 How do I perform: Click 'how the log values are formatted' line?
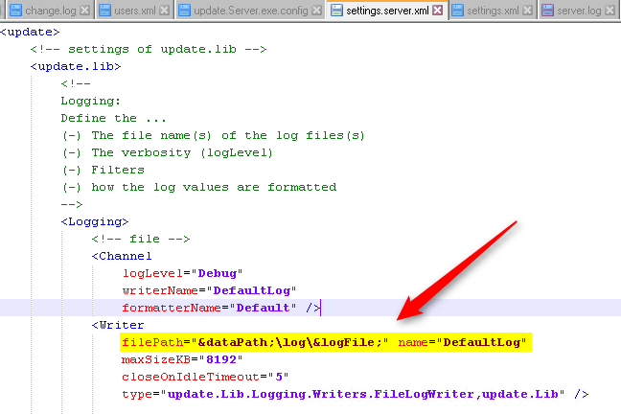tap(199, 187)
